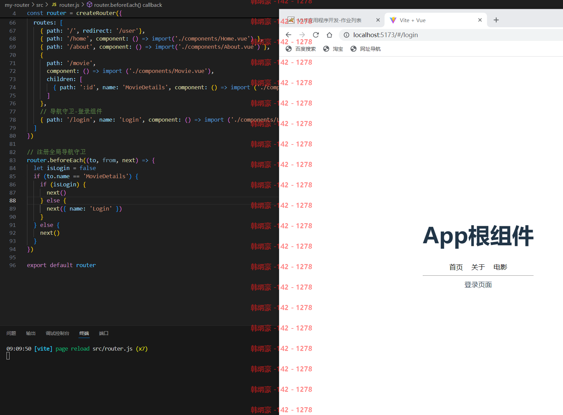Go to the browser home page
The height and width of the screenshot is (415, 563).
(329, 35)
